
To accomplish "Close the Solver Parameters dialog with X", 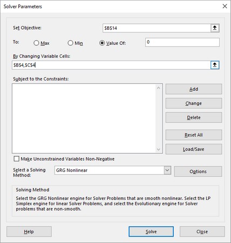I will [225, 6].
